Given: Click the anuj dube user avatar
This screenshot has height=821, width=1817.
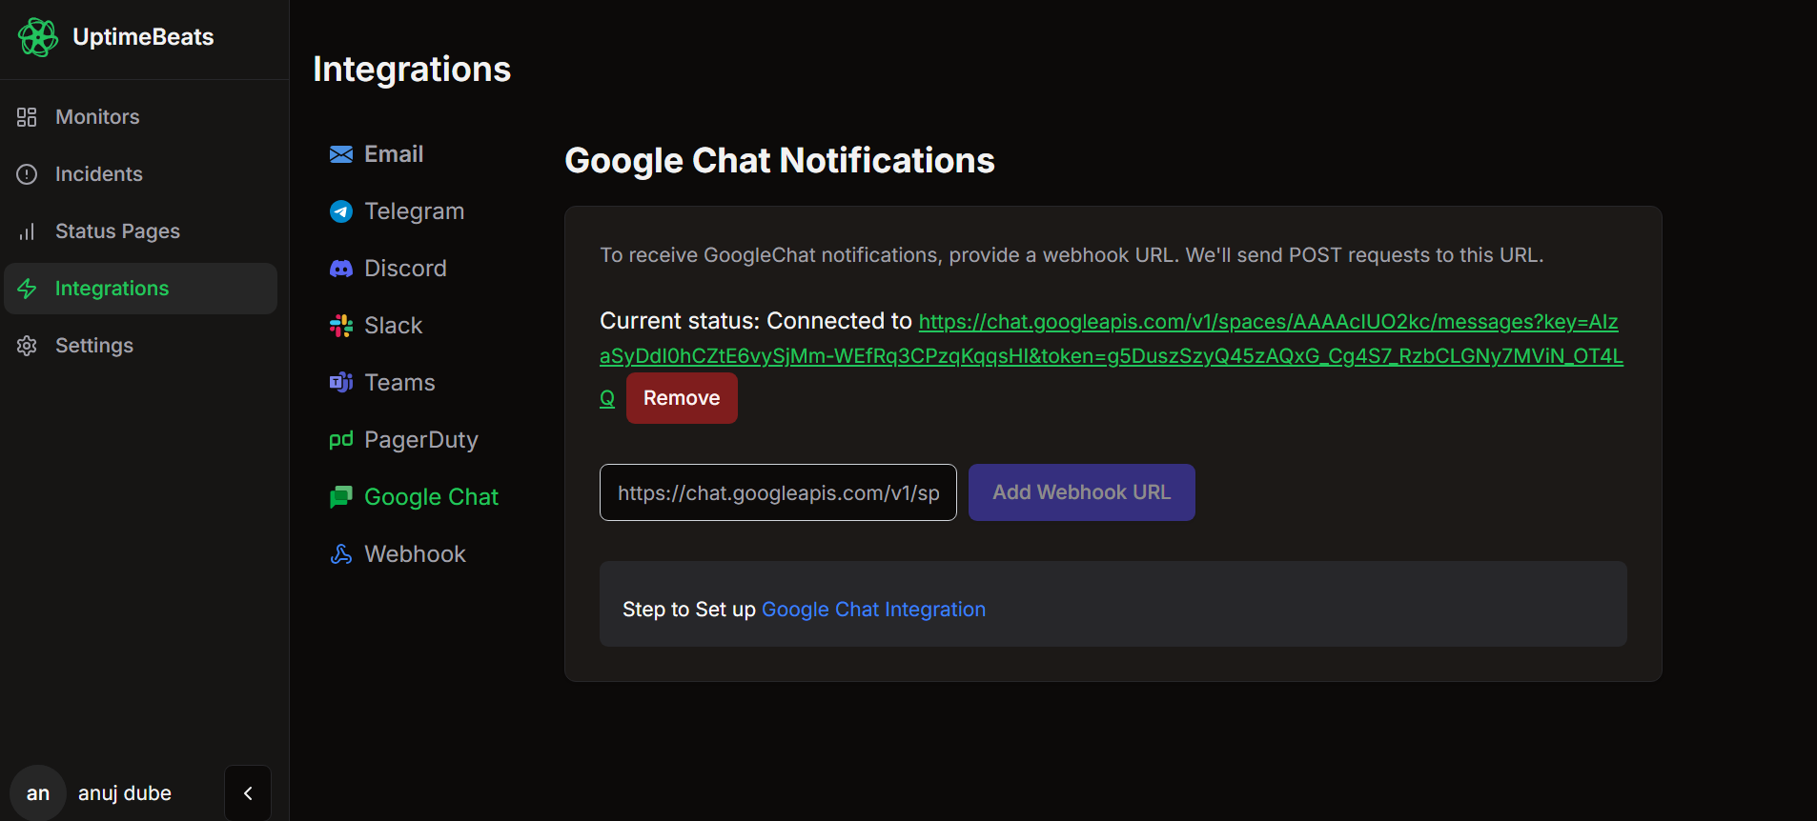Looking at the screenshot, I should click(38, 793).
